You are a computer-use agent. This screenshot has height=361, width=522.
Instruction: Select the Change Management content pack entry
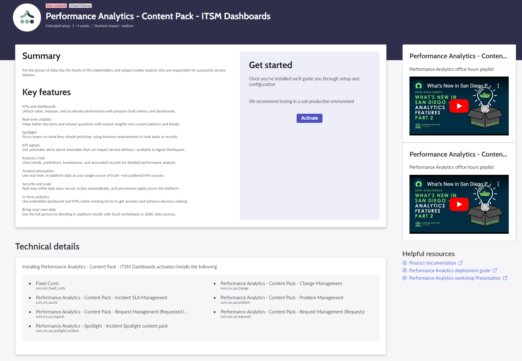tap(281, 284)
